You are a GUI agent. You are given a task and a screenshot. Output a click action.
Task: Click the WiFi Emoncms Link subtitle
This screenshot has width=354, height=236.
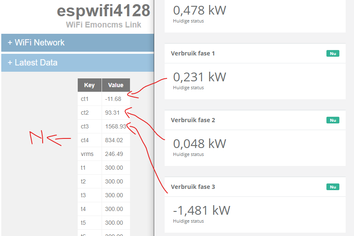[x=103, y=25]
